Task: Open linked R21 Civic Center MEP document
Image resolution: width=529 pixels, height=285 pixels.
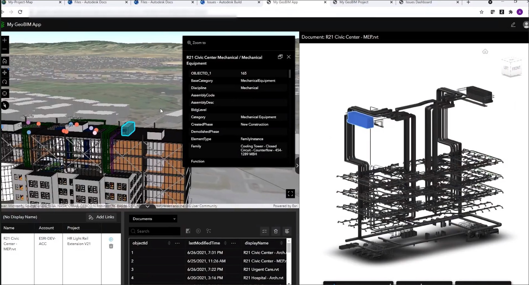Action: [x=111, y=239]
